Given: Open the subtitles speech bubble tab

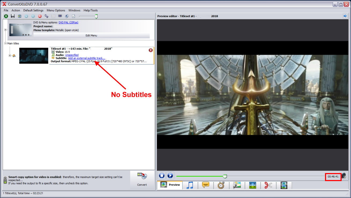Looking at the screenshot, I should tap(206, 185).
